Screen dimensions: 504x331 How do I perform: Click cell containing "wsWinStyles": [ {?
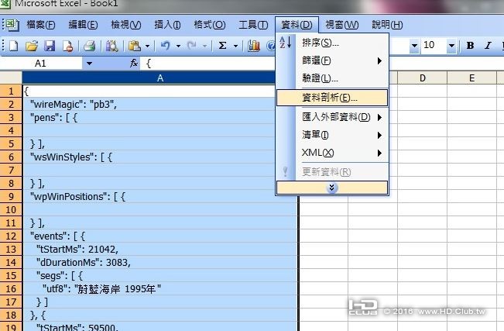coord(160,157)
